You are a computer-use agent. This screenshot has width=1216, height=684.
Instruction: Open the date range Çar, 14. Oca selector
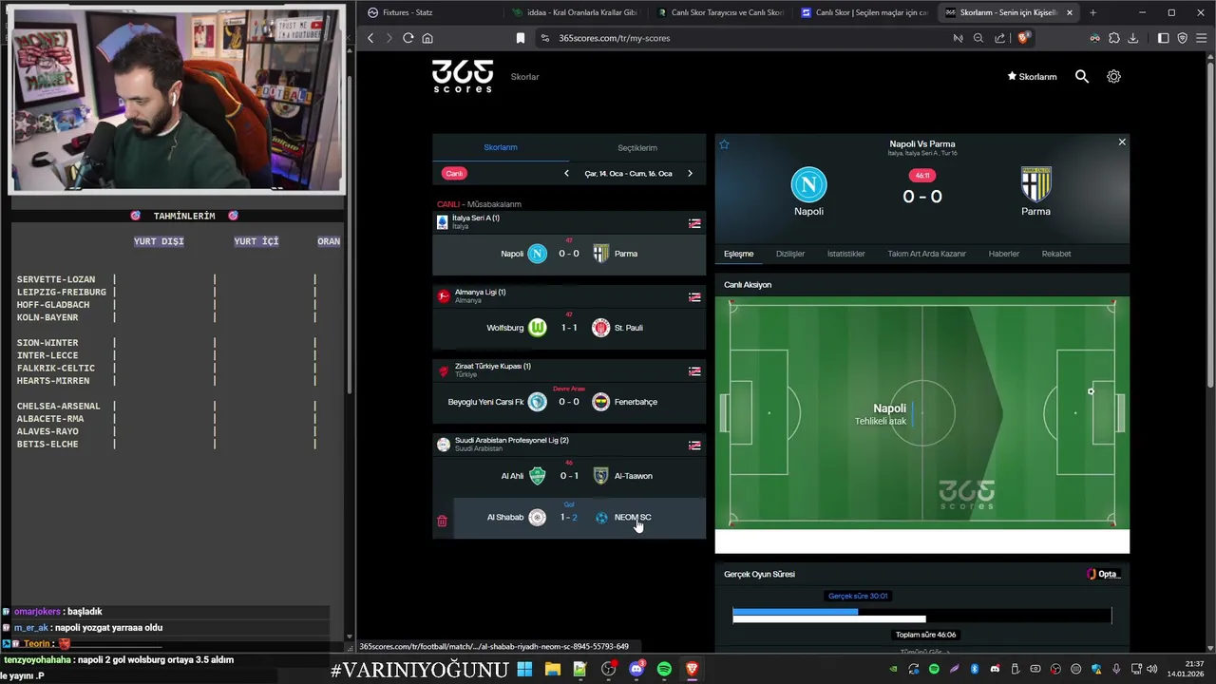pos(628,174)
